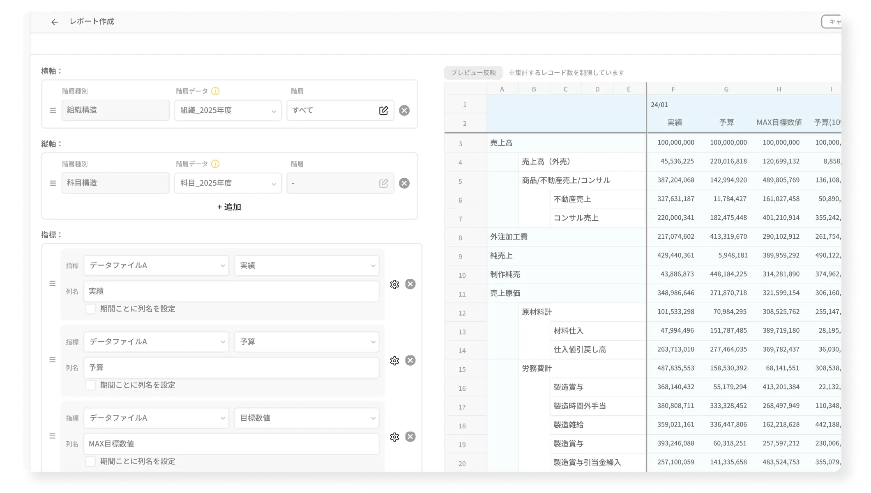This screenshot has height=493, width=871.
Task: Select column header F in the preview
Action: pos(673,89)
